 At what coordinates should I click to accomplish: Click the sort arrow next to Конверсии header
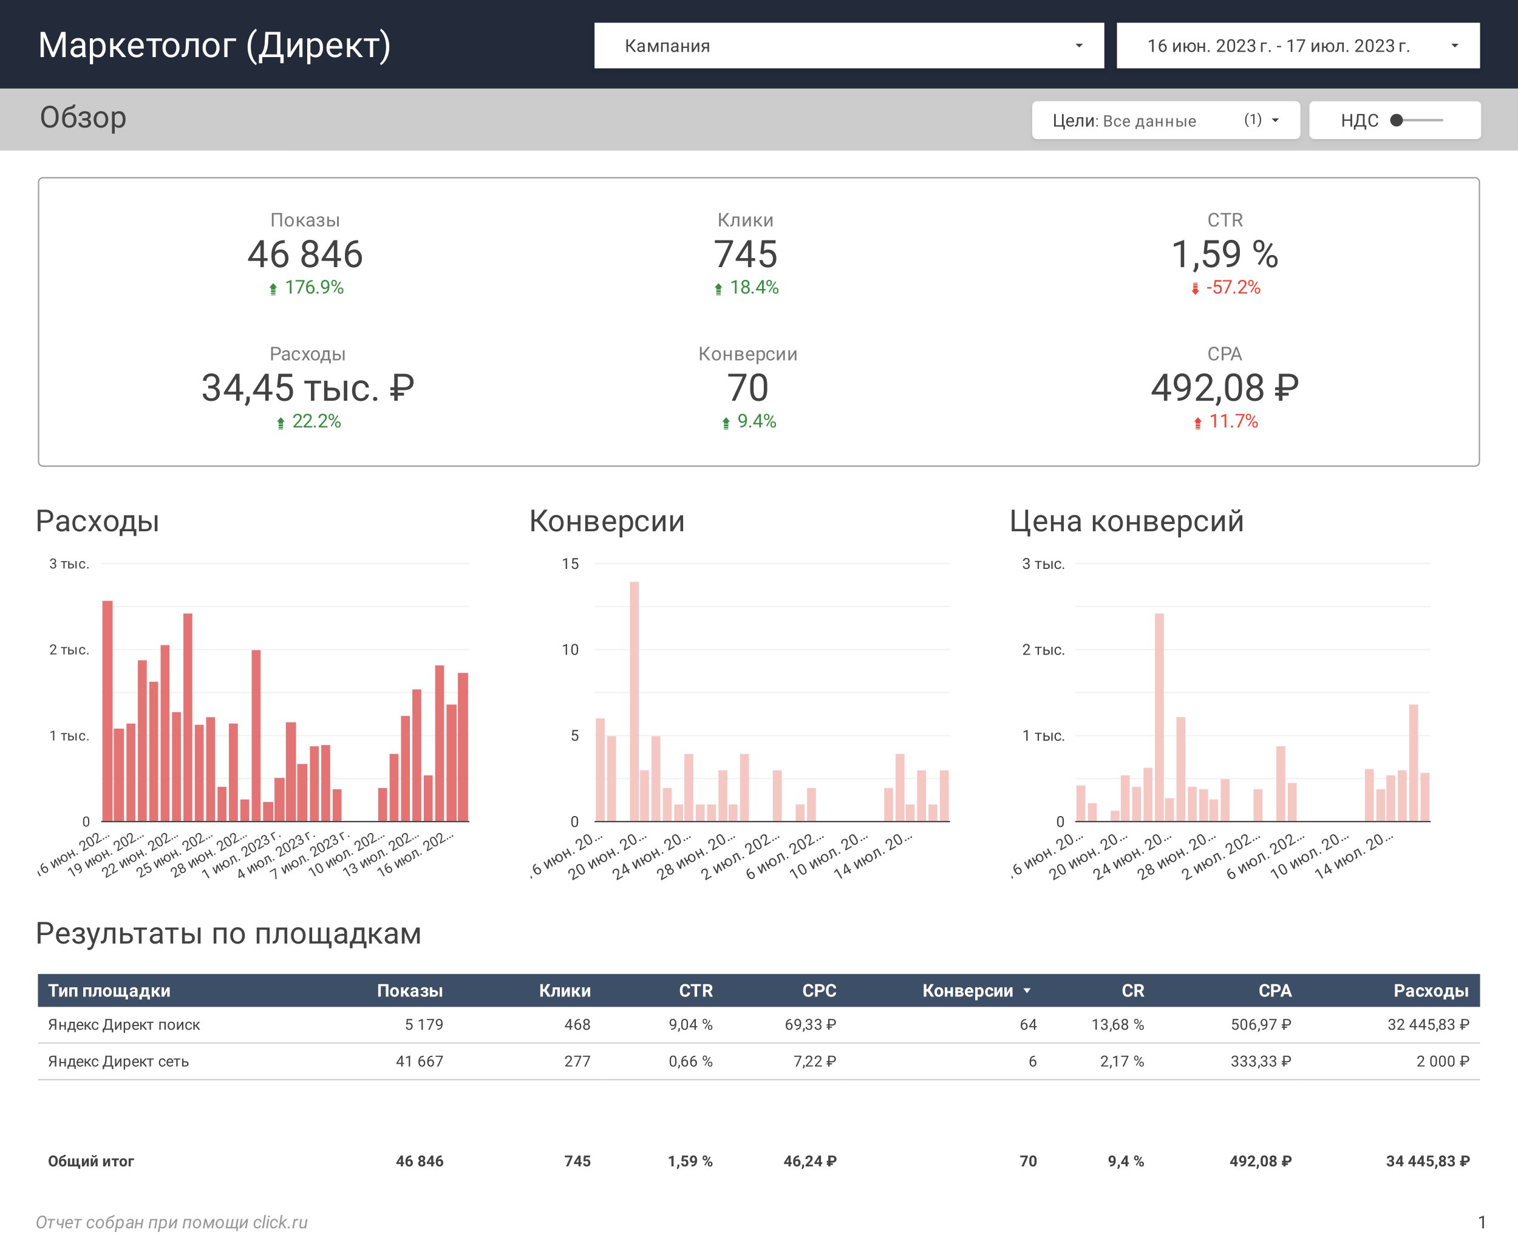click(x=1027, y=991)
